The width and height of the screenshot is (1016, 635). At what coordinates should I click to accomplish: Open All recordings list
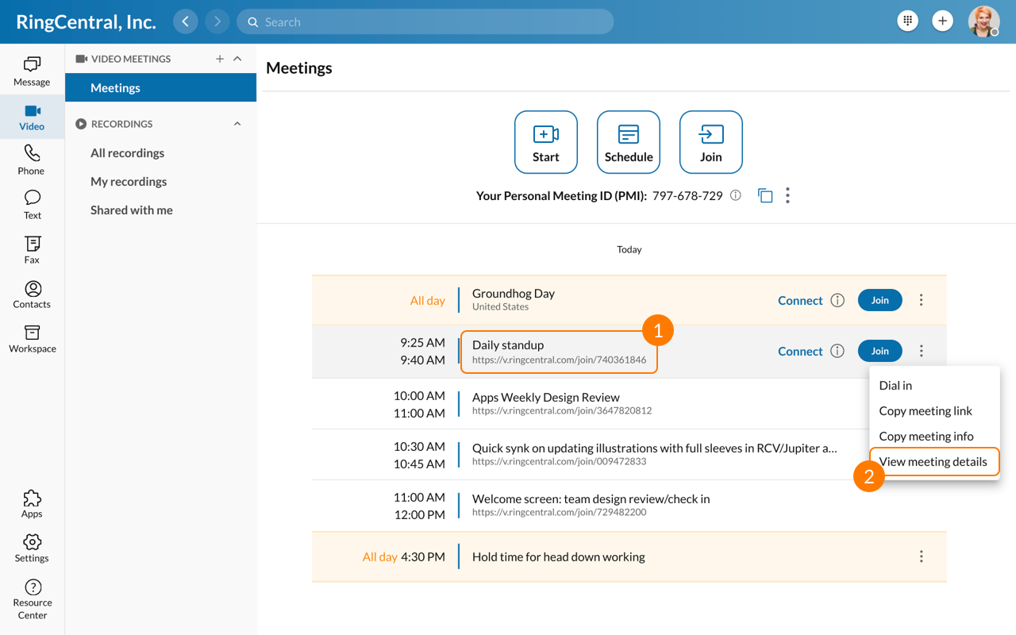127,152
